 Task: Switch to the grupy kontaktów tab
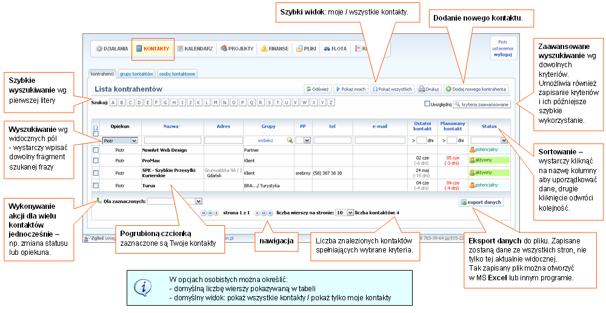136,74
